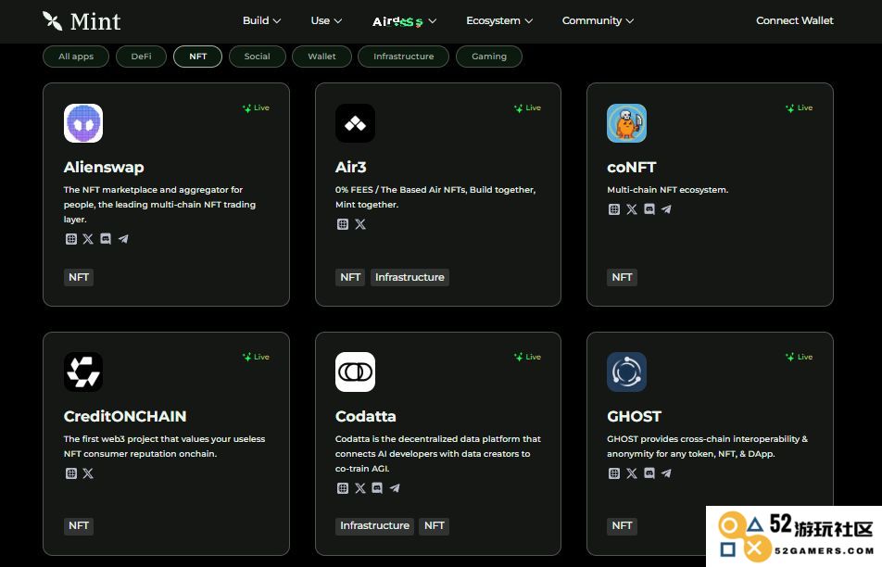Viewport: 882px width, 567px height.
Task: Click the Infrastructure tag on Air3
Action: pyautogui.click(x=409, y=277)
